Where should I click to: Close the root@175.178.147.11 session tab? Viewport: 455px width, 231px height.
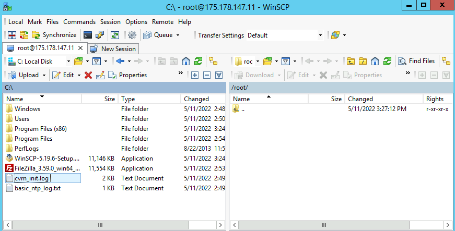pyautogui.click(x=81, y=48)
